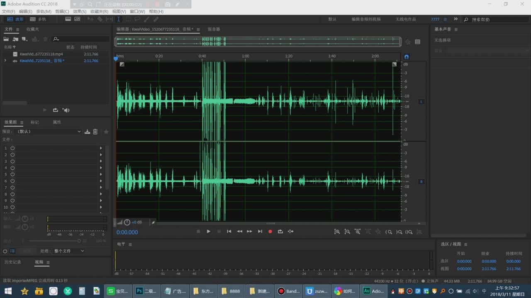Switch to the 收藏夹 tab
This screenshot has height=298, width=531.
[x=32, y=29]
